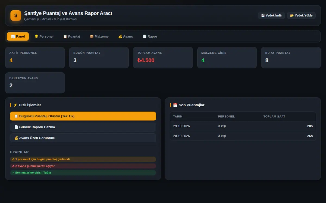Click the 'Son malzeme girişi: Tuğla' notice
326x203 pixels.
point(83,173)
